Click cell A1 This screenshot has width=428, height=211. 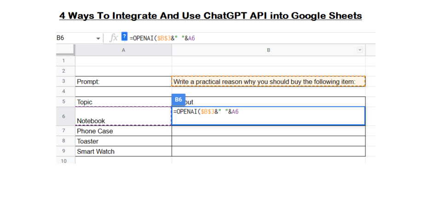pyautogui.click(x=123, y=61)
